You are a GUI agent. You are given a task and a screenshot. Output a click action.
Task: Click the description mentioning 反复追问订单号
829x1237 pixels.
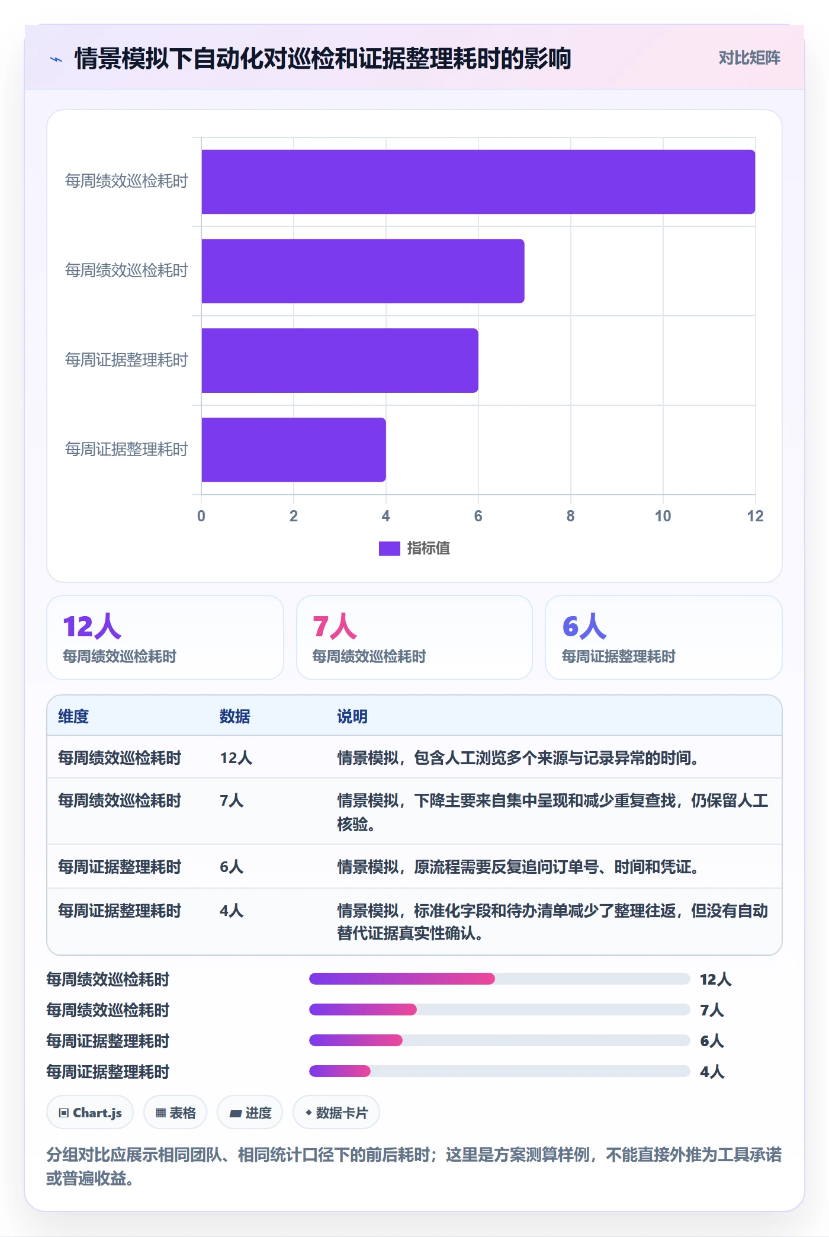pyautogui.click(x=518, y=867)
